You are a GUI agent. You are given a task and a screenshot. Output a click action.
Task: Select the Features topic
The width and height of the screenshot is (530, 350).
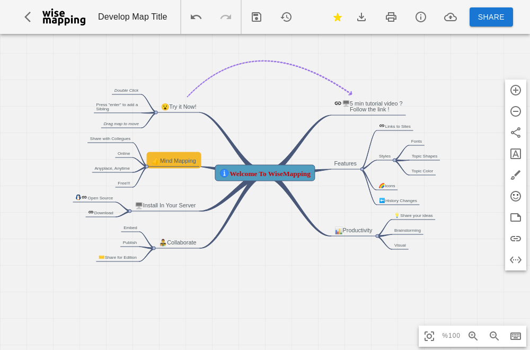coord(345,164)
